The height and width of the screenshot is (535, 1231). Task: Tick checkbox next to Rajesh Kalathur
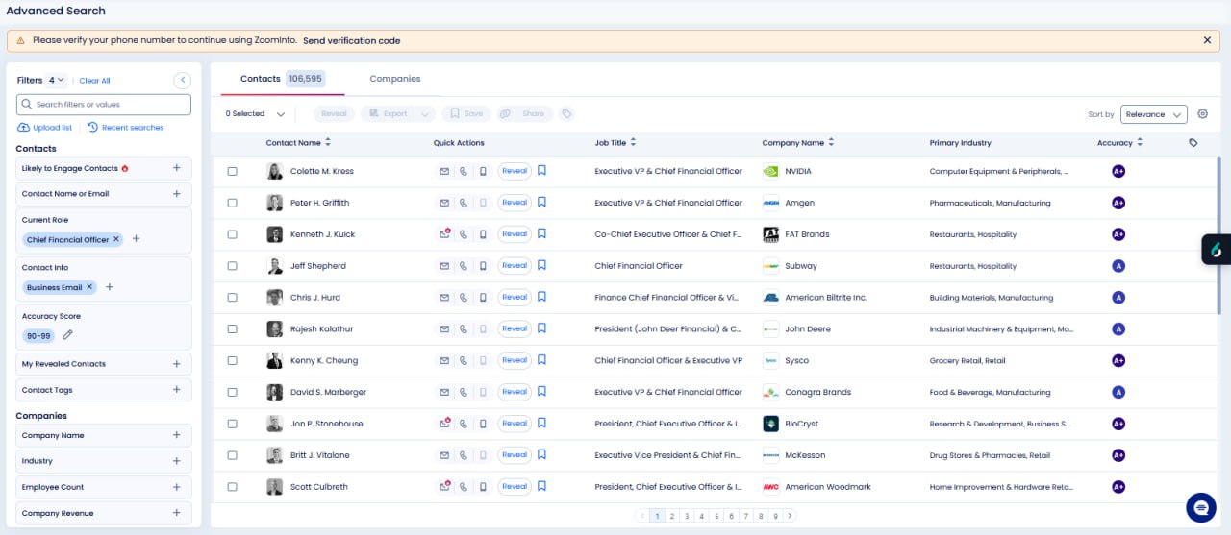[232, 329]
